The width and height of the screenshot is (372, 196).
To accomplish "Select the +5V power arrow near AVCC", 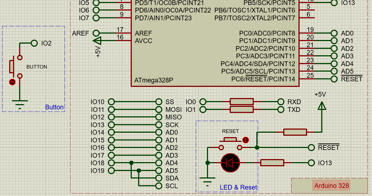I will tap(97, 41).
